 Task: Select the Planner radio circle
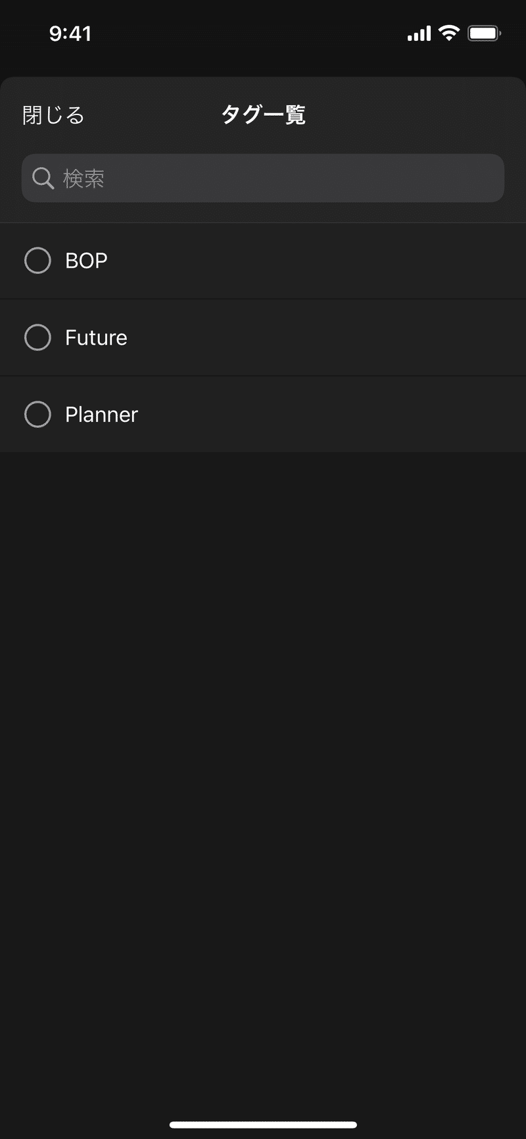(x=37, y=415)
